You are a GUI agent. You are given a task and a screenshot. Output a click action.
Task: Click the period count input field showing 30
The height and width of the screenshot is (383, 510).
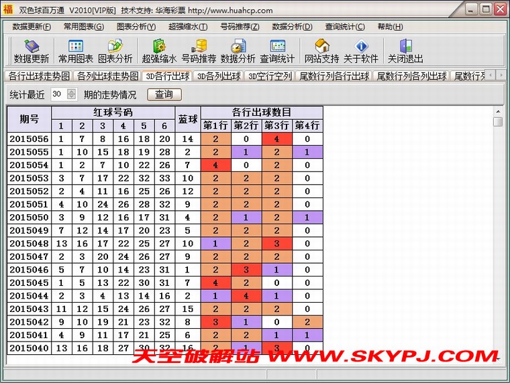[58, 94]
